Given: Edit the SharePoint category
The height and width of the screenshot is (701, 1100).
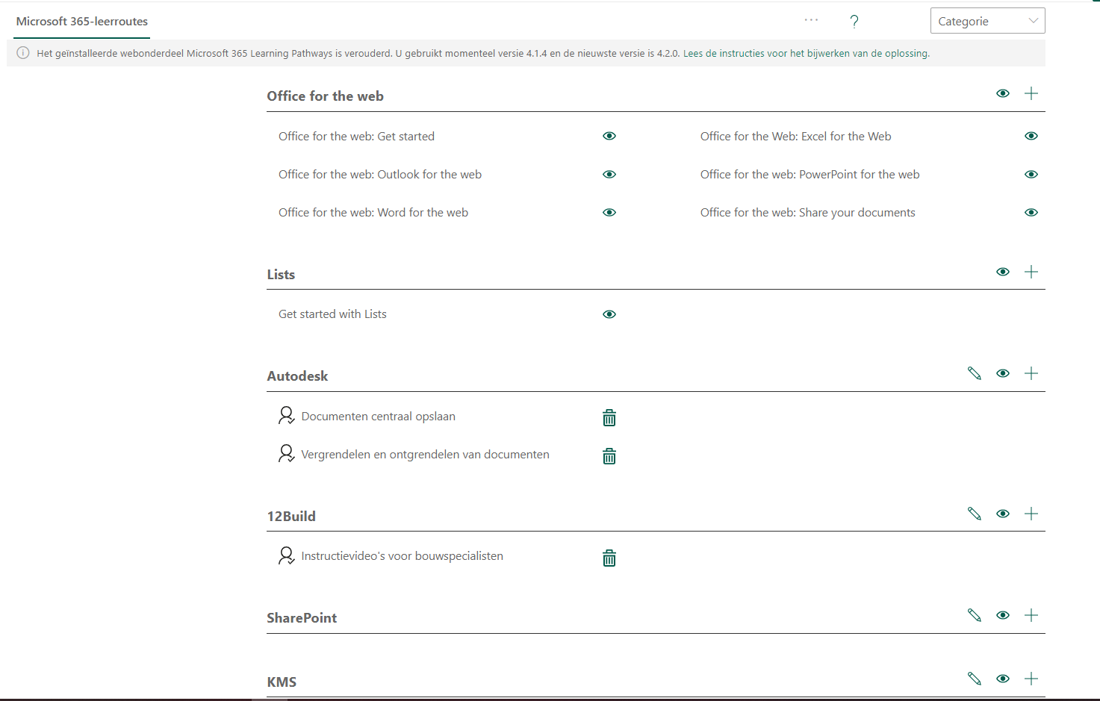Looking at the screenshot, I should click(974, 615).
